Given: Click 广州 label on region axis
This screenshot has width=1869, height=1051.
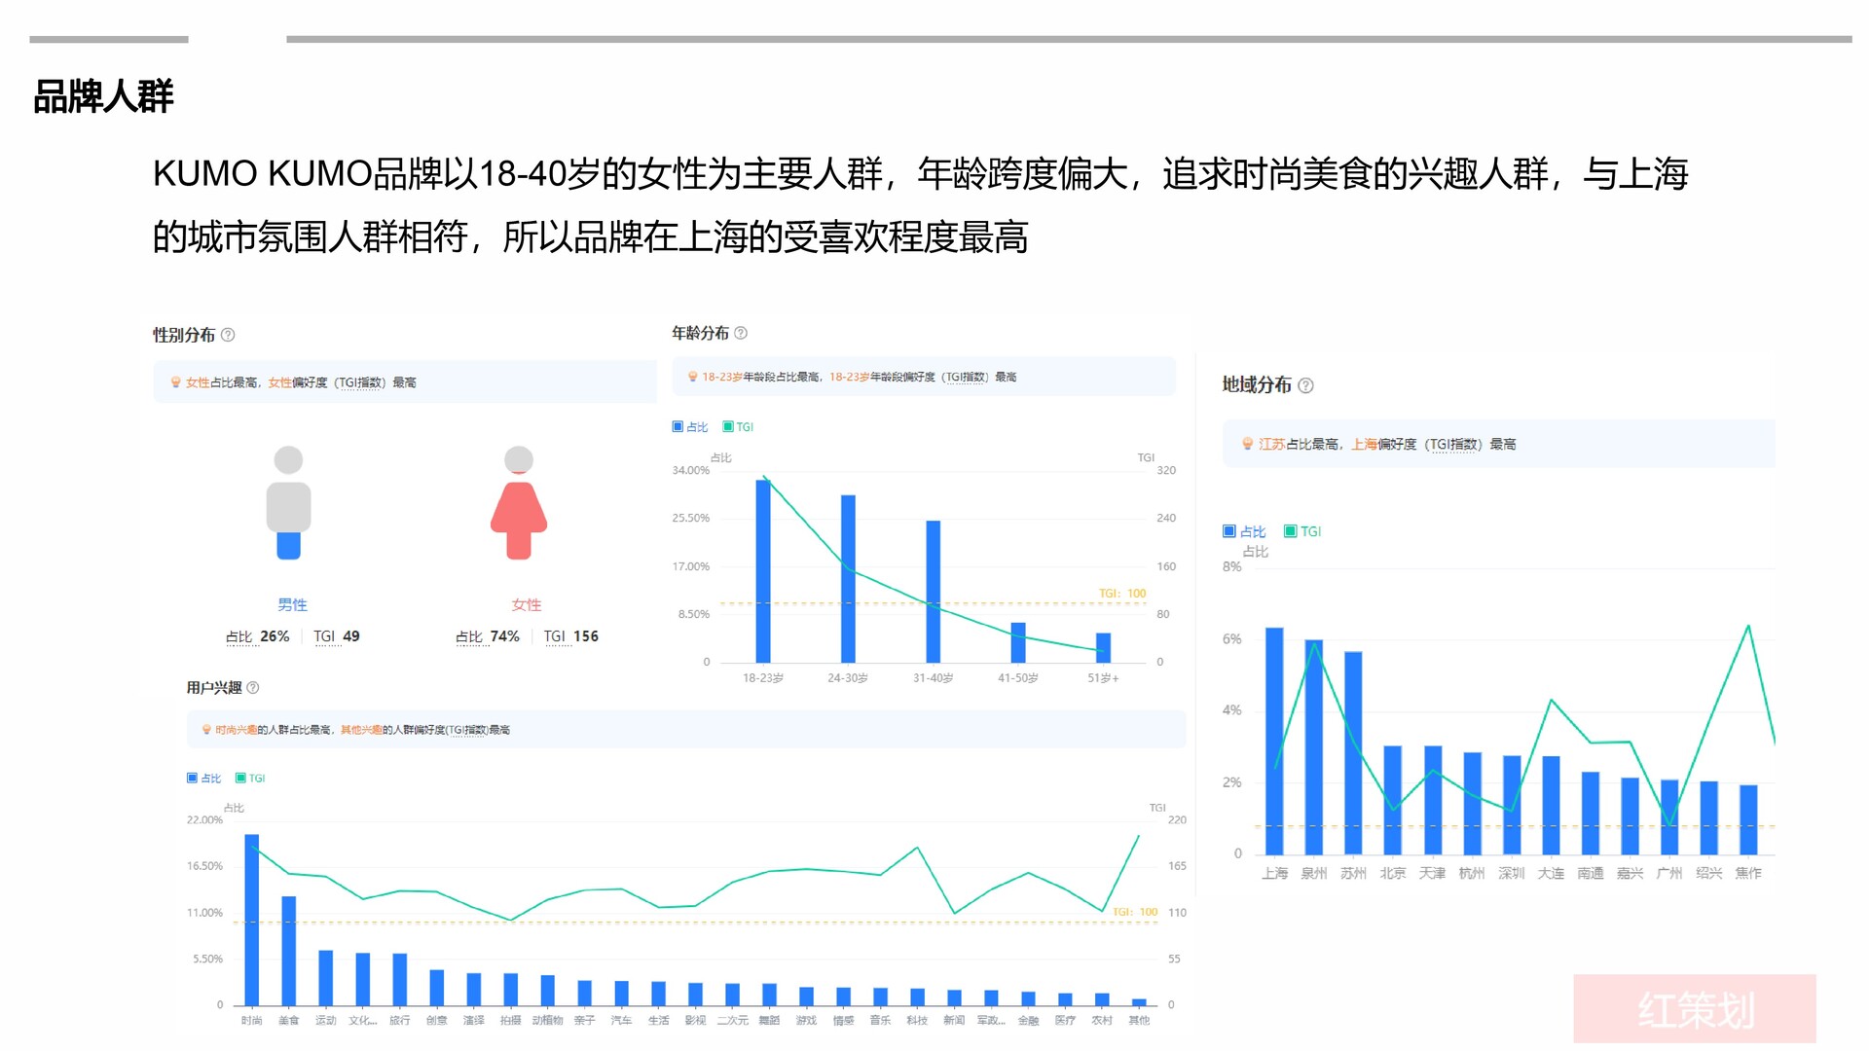Looking at the screenshot, I should pos(1669,873).
